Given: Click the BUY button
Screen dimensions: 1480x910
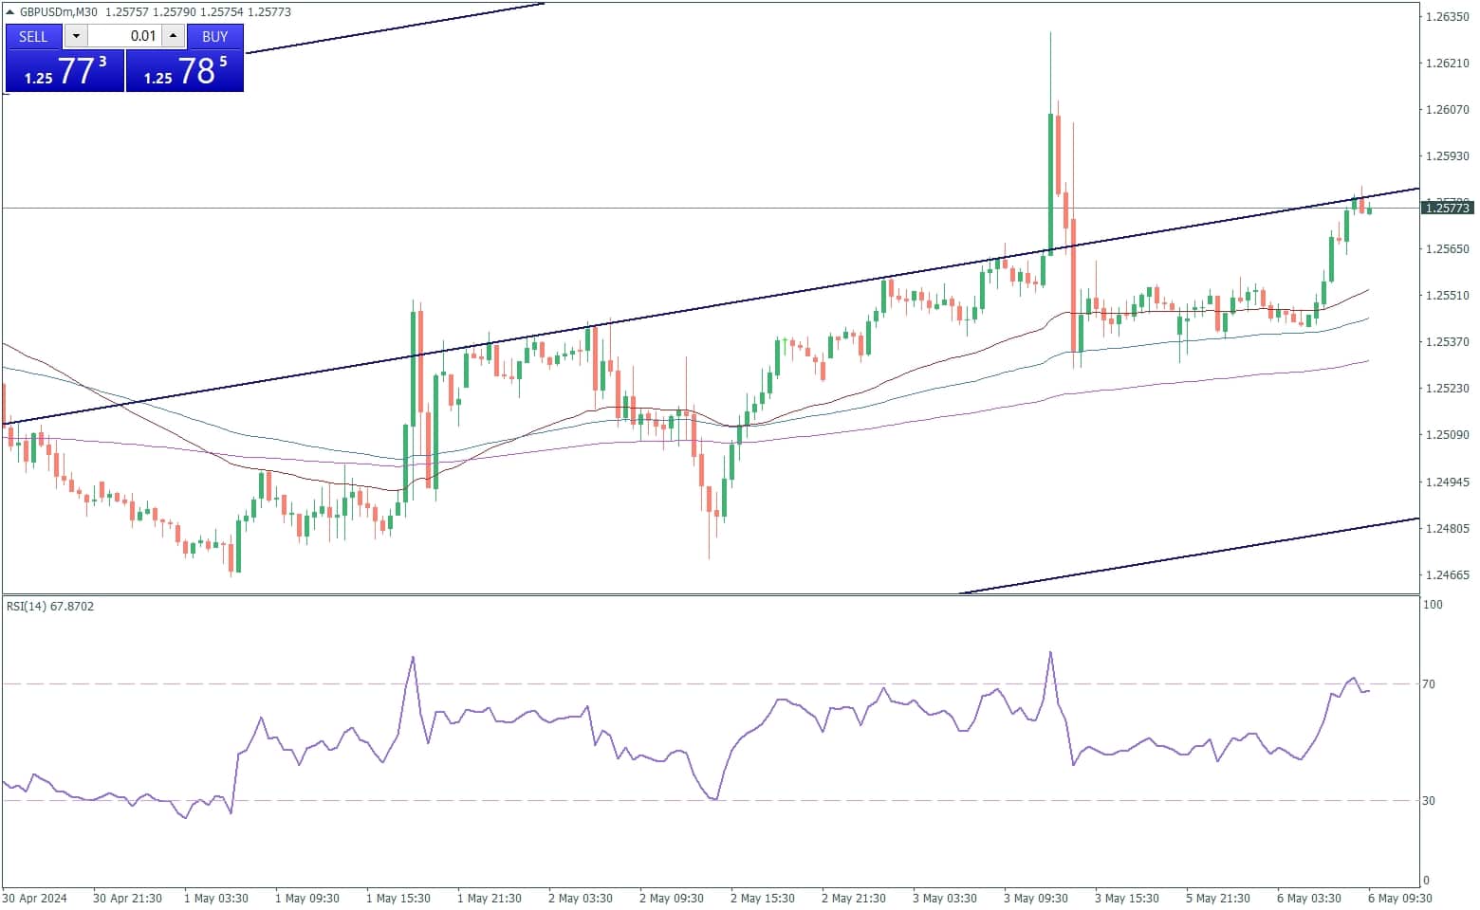Looking at the screenshot, I should (215, 36).
